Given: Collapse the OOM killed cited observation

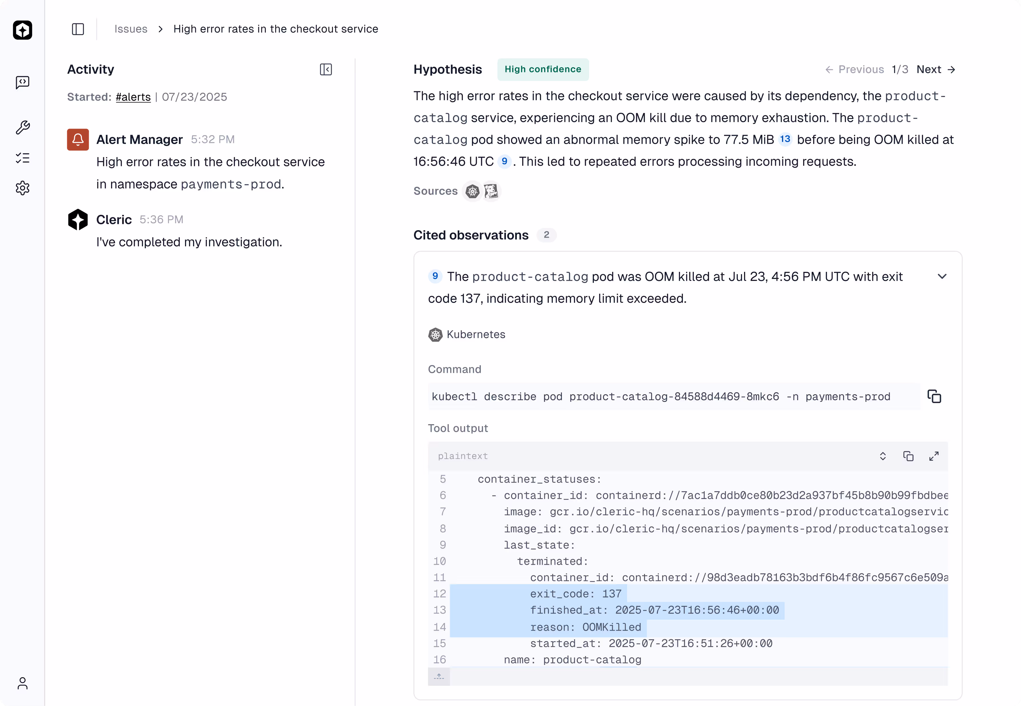Looking at the screenshot, I should point(942,276).
